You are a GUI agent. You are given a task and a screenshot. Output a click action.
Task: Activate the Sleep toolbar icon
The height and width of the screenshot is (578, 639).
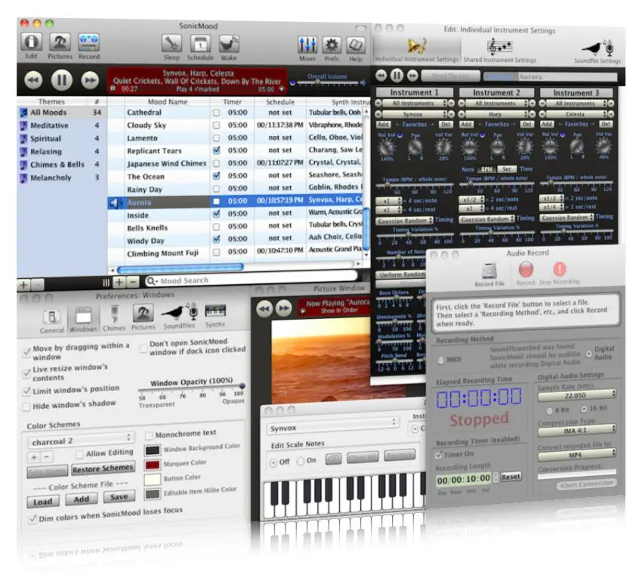click(171, 44)
